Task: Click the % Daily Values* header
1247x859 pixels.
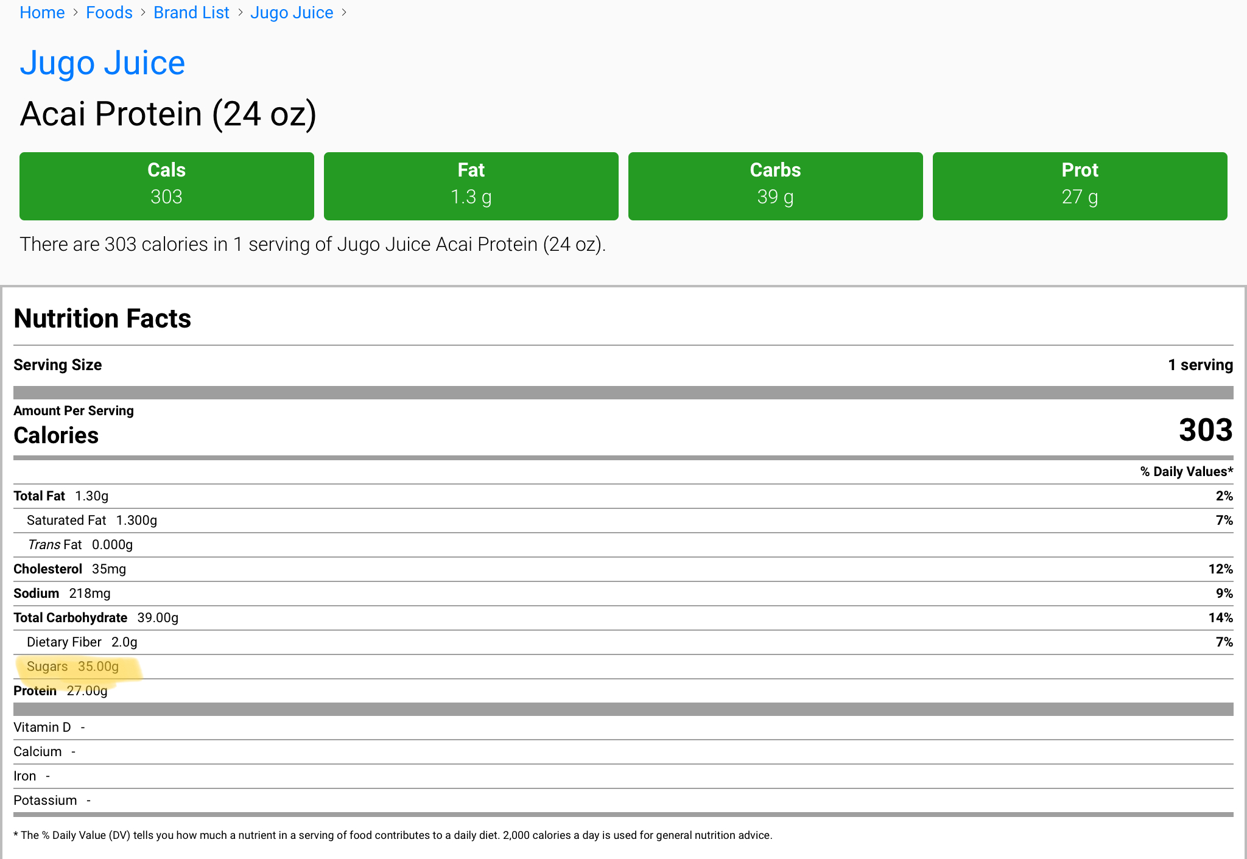Action: pos(1187,471)
